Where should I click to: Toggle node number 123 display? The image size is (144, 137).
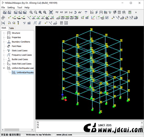click(14, 18)
